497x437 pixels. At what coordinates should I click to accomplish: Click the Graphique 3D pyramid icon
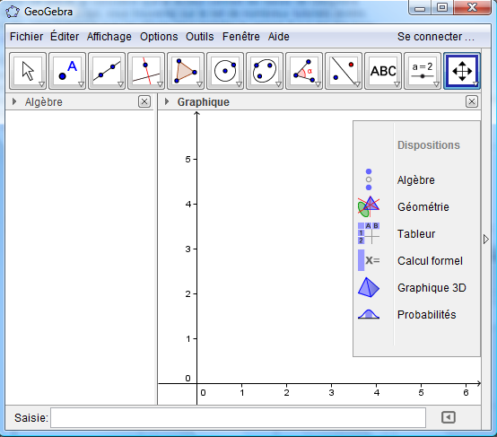[x=369, y=287]
